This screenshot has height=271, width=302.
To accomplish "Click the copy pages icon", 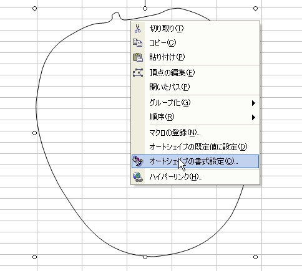I will [x=137, y=42].
